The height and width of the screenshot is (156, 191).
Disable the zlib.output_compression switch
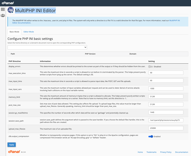tap(151, 136)
